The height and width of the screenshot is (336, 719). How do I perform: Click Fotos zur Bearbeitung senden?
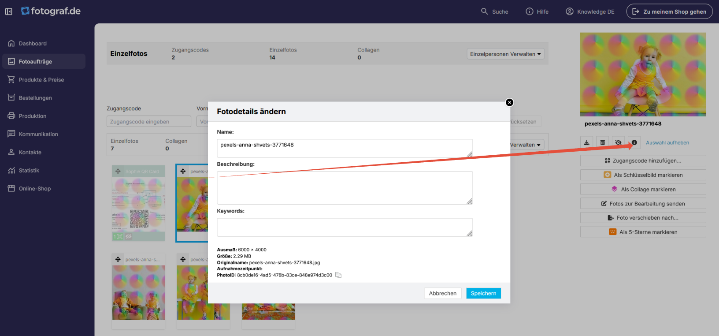643,204
